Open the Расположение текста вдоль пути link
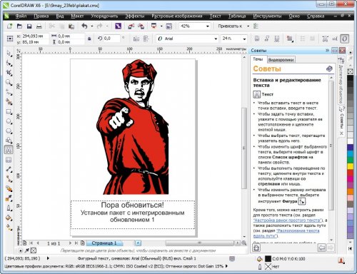Image resolution: width=357 pixels, height=274 pixels. (x=286, y=233)
